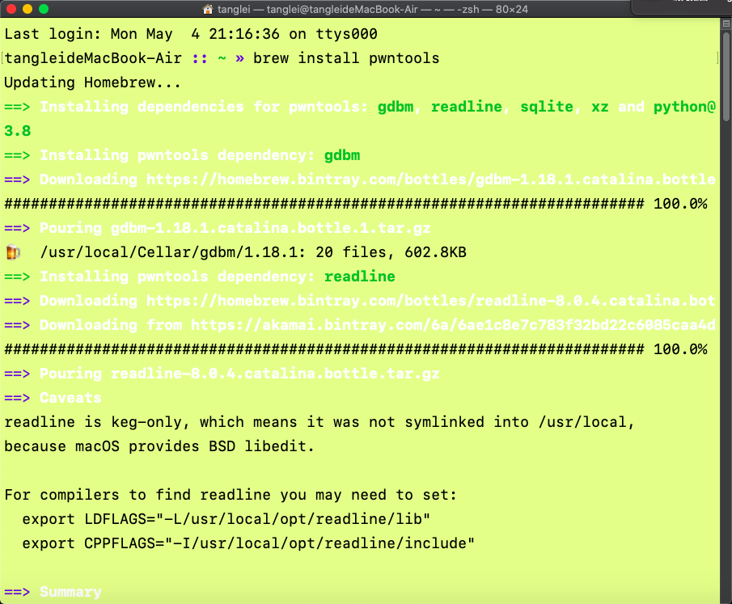The width and height of the screenshot is (732, 604).
Task: Click 'xz' in the dependencies list
Action: point(600,107)
